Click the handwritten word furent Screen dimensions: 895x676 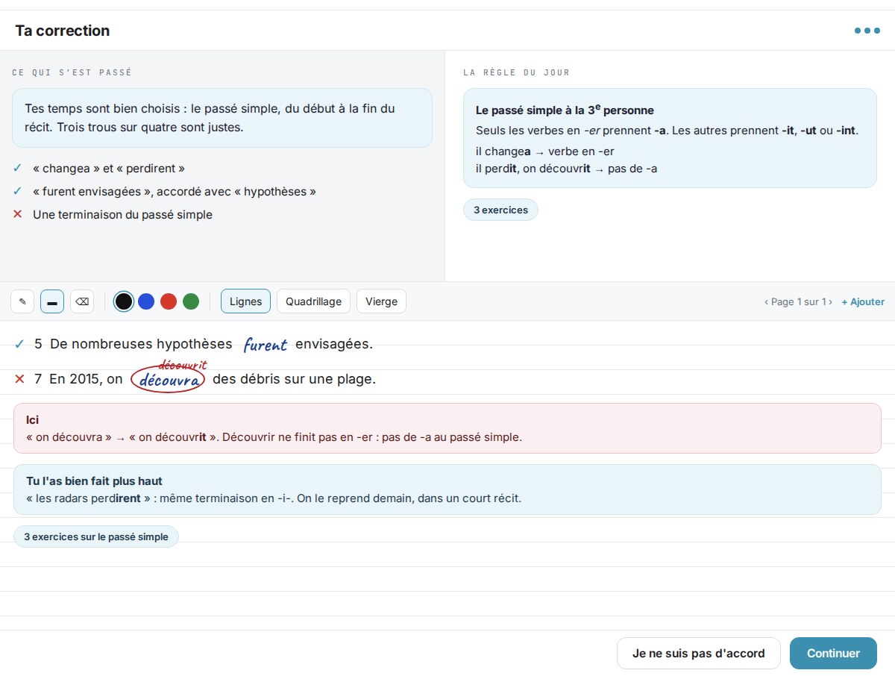[x=265, y=345]
